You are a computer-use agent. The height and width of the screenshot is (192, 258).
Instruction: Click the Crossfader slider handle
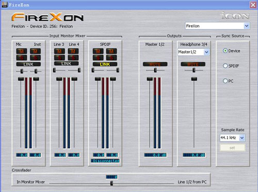point(111,183)
